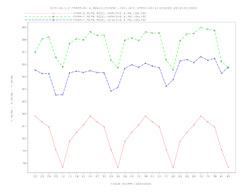Viewport: 249px width, 192px height.
Task: Click the red plus marker at forecast hour 12
Action: pyautogui.click(x=63, y=168)
